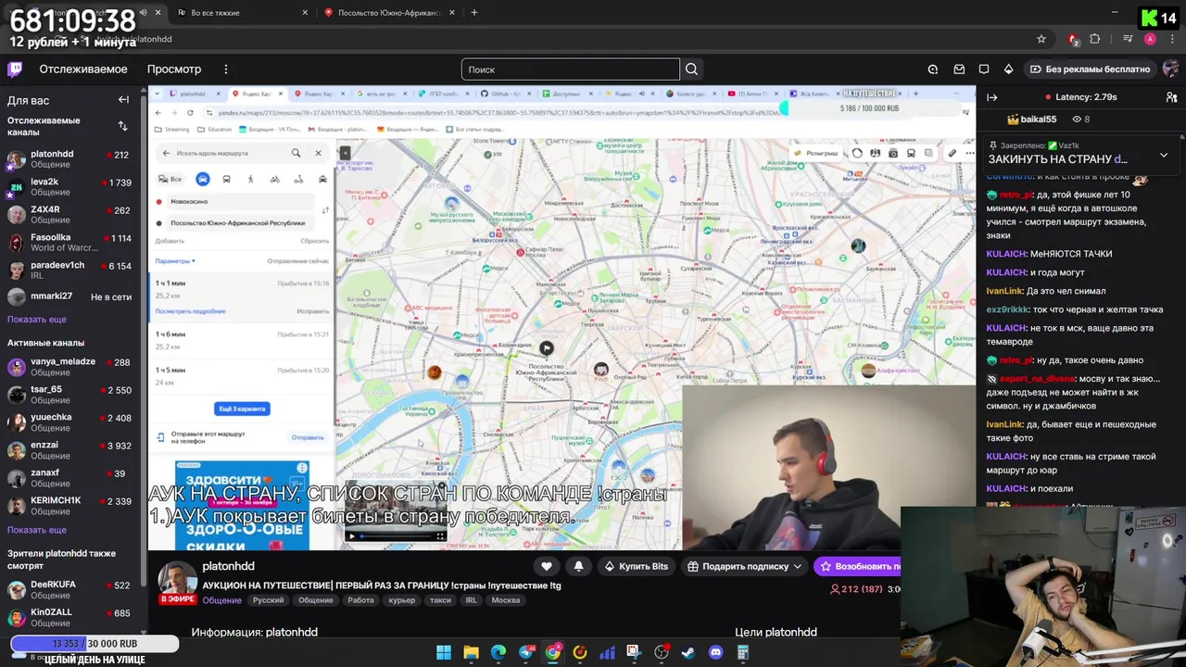Select car route mode in Yandex Maps
This screenshot has height=667, width=1186.
[203, 179]
